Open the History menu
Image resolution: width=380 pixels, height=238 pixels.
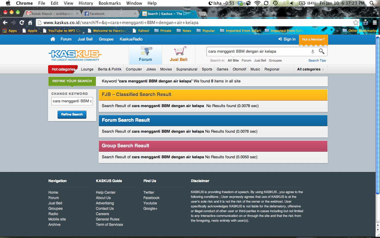(x=86, y=3)
